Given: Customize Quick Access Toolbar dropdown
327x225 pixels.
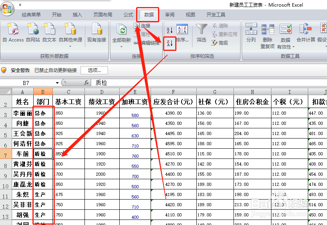Looking at the screenshot, I should (x=20, y=5).
